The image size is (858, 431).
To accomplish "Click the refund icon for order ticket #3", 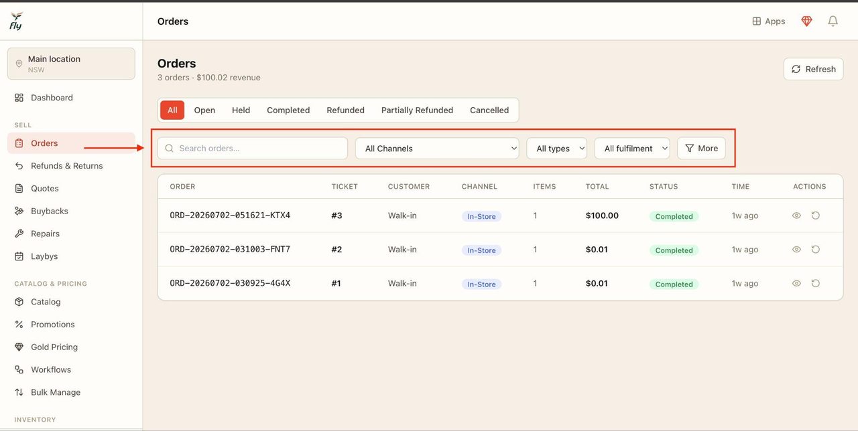I will 816,215.
